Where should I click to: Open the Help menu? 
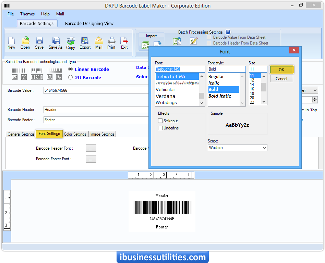point(45,14)
